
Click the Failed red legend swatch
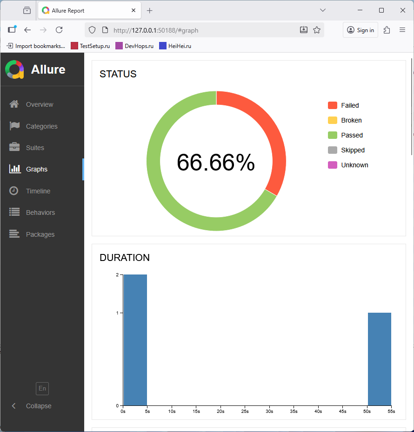click(x=332, y=105)
